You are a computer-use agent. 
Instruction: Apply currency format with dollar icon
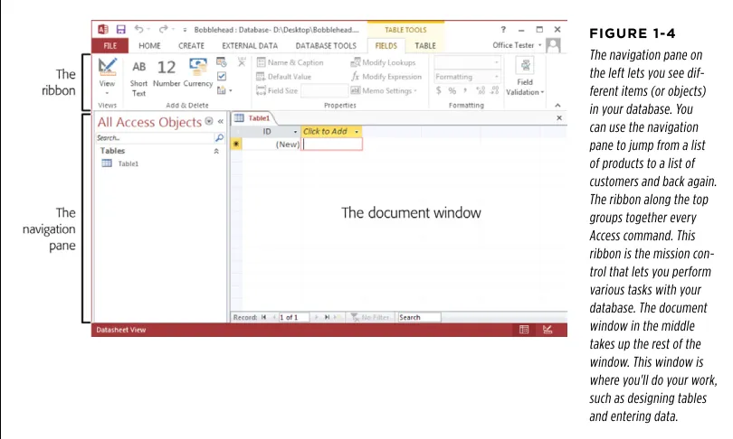[439, 90]
